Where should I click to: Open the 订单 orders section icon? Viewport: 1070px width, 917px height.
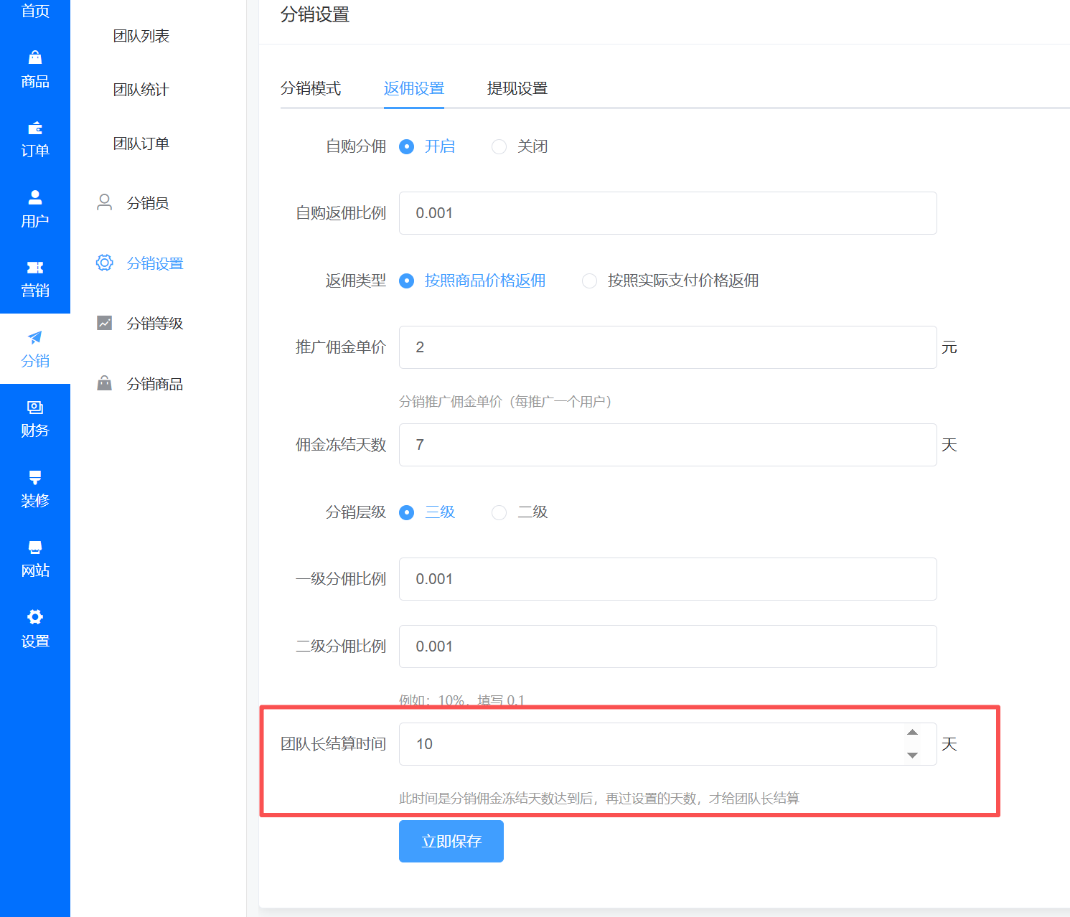tap(34, 128)
